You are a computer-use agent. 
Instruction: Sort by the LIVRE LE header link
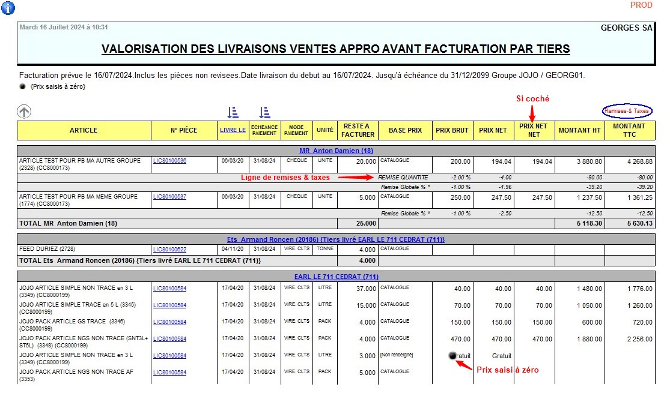point(233,130)
